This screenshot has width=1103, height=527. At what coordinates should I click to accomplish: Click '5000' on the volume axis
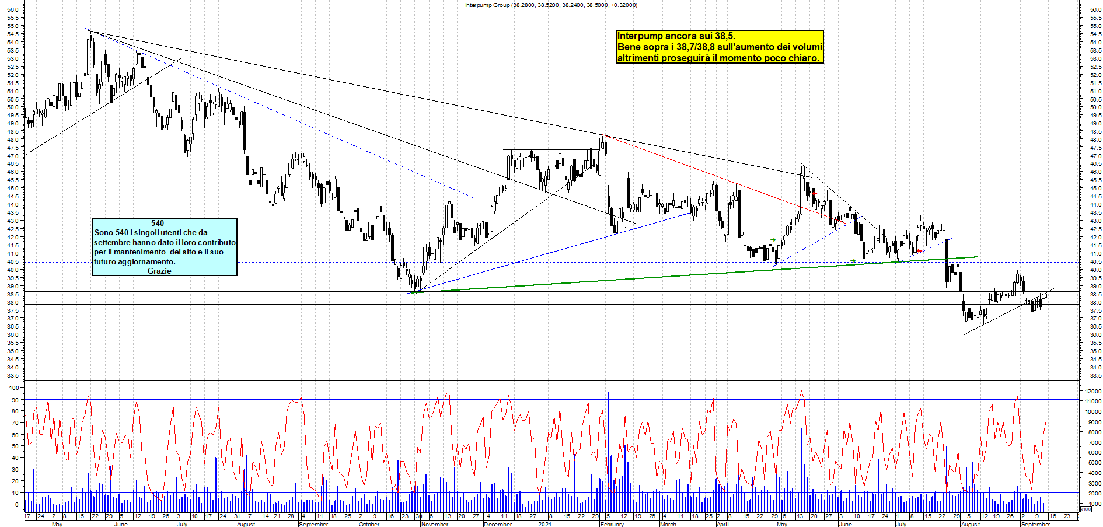coord(1094,463)
